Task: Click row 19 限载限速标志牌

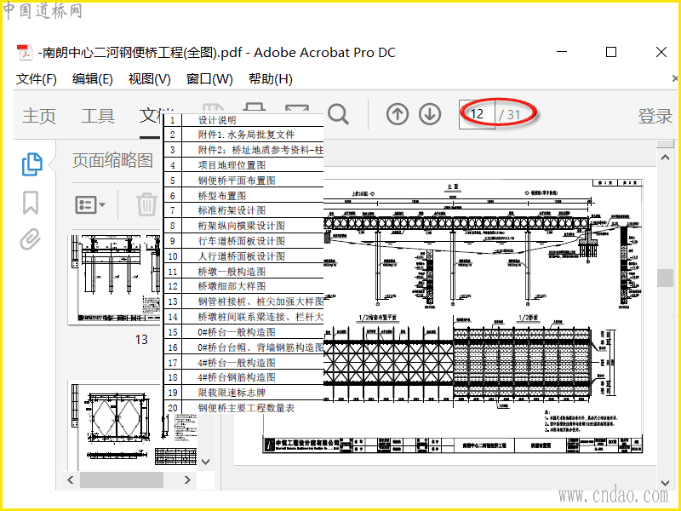Action: click(243, 393)
